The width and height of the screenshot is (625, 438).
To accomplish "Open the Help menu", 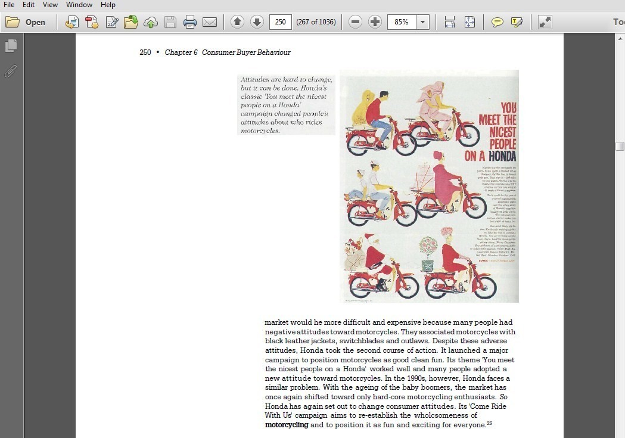I will click(x=108, y=5).
